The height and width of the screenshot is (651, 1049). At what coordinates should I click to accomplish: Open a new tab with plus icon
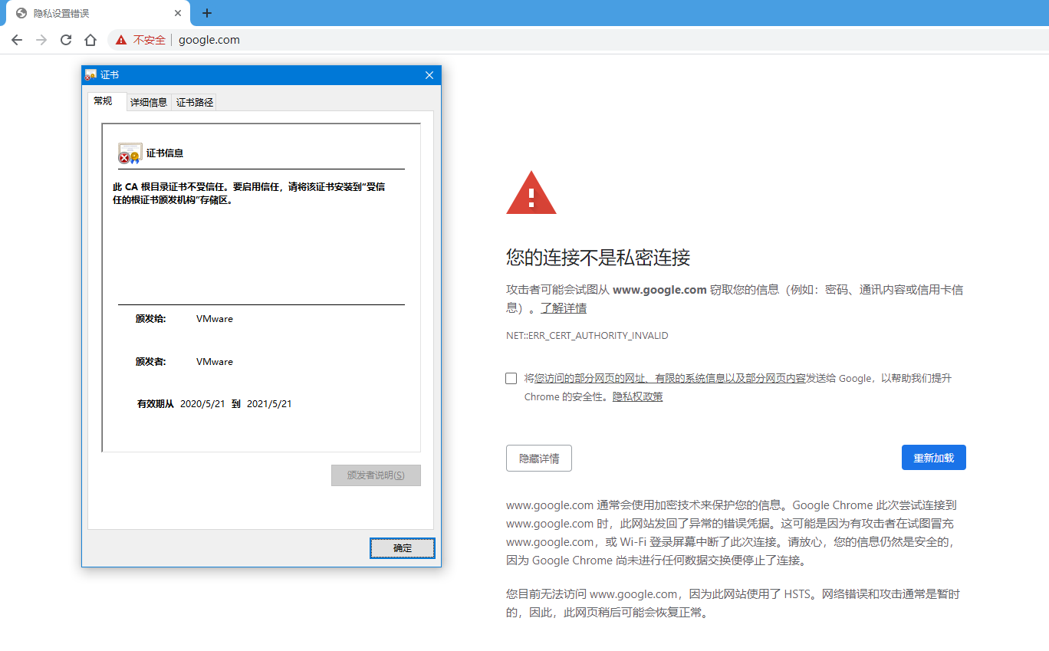[x=207, y=13]
